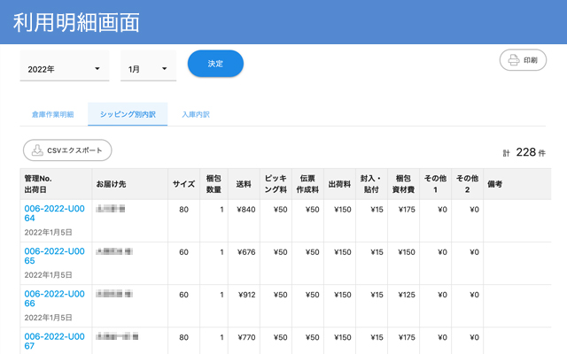567x354 pixels.
Task: Click the 備考 column header
Action: click(496, 184)
